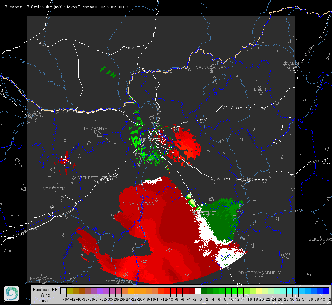Click the DUNAUJVAROS city label
The image size is (332, 305).
pyautogui.click(x=138, y=204)
